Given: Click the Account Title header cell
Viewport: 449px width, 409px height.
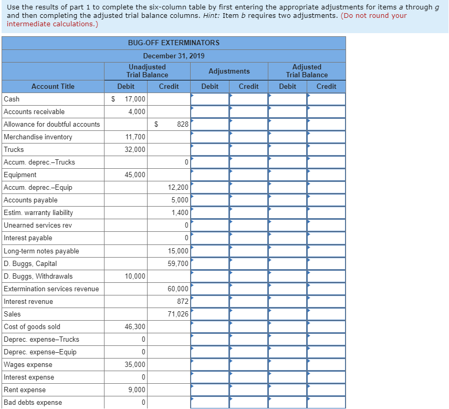Looking at the screenshot, I should pos(53,86).
